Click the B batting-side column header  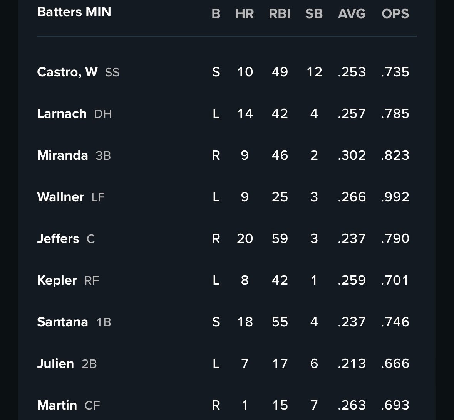click(216, 14)
